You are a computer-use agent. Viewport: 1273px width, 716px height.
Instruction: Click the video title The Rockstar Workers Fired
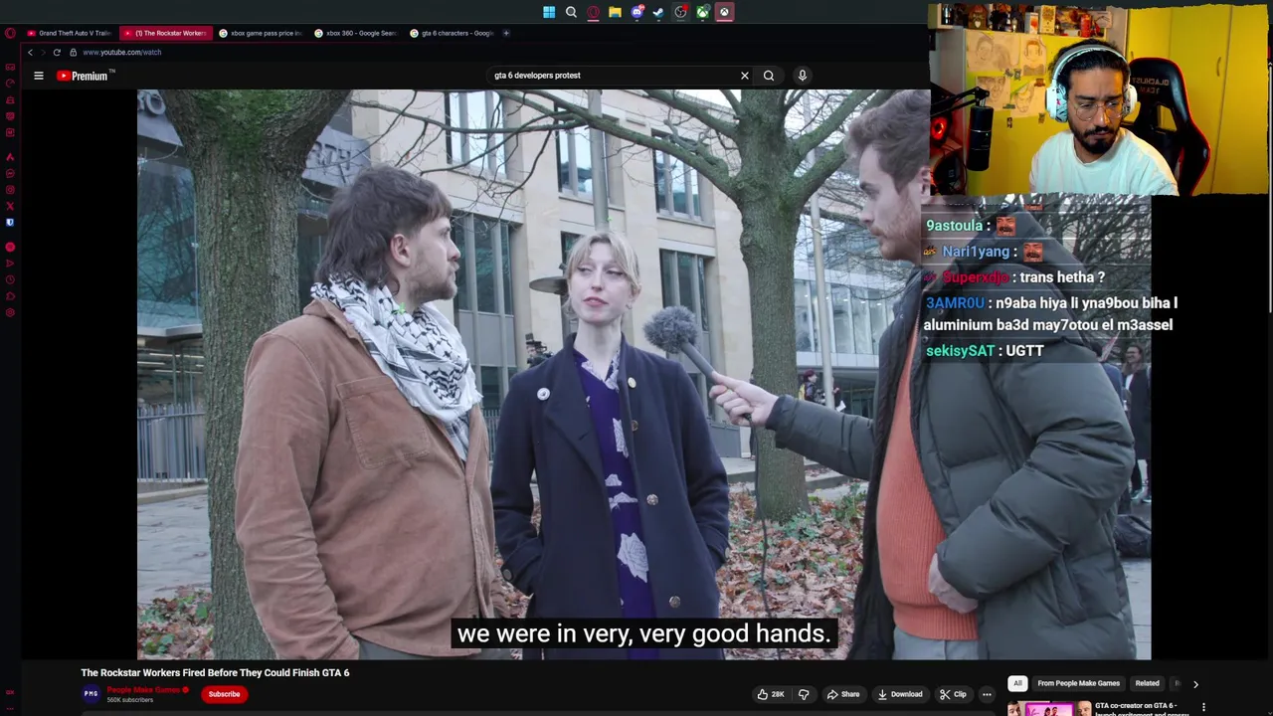tap(215, 673)
